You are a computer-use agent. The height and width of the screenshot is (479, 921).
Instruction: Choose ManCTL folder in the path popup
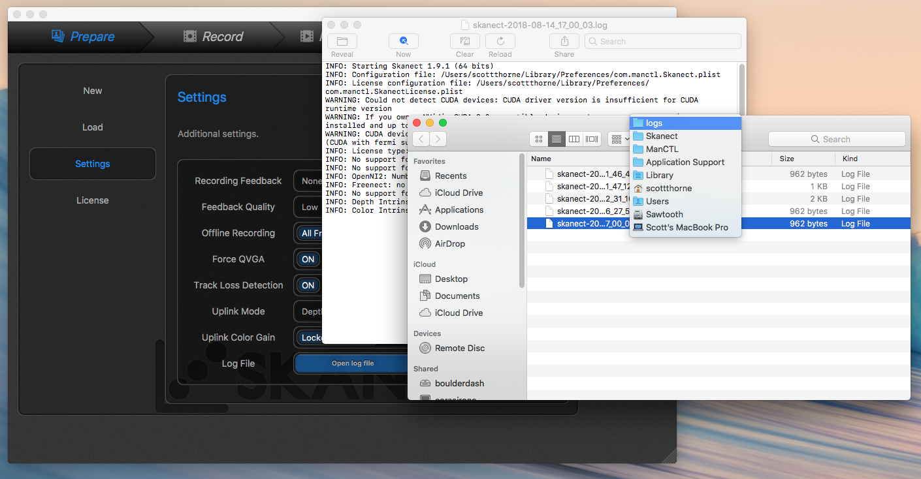685,149
